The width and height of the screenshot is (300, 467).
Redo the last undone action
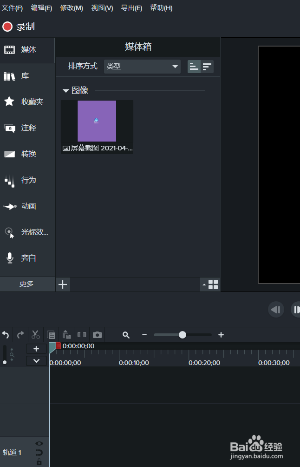click(x=20, y=335)
